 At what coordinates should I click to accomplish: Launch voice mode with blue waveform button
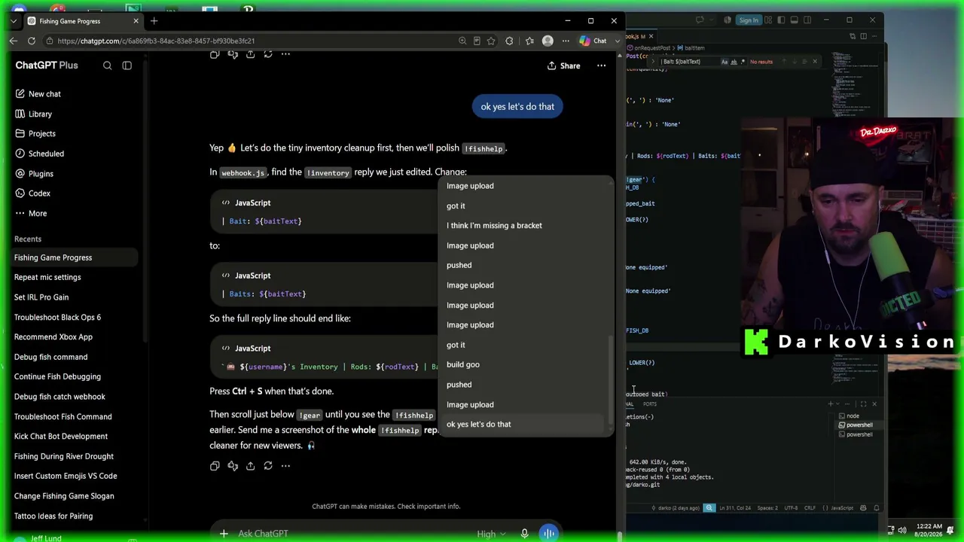(549, 534)
